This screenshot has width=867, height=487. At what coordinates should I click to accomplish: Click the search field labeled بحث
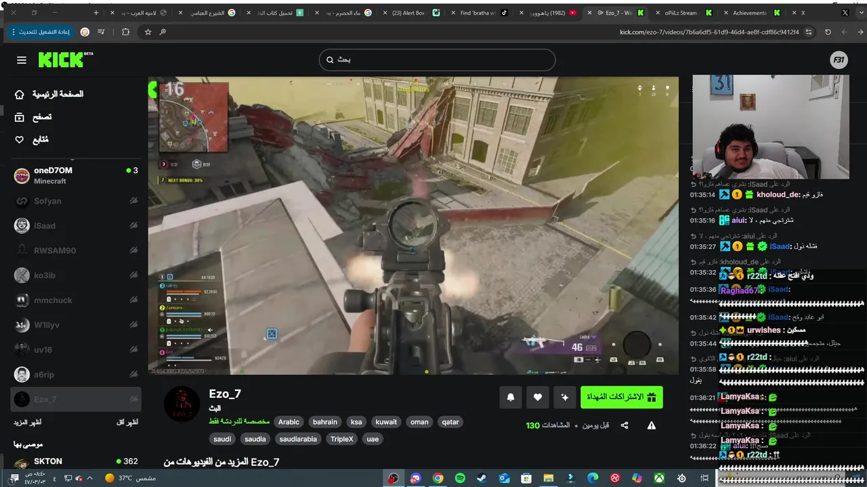pyautogui.click(x=437, y=60)
